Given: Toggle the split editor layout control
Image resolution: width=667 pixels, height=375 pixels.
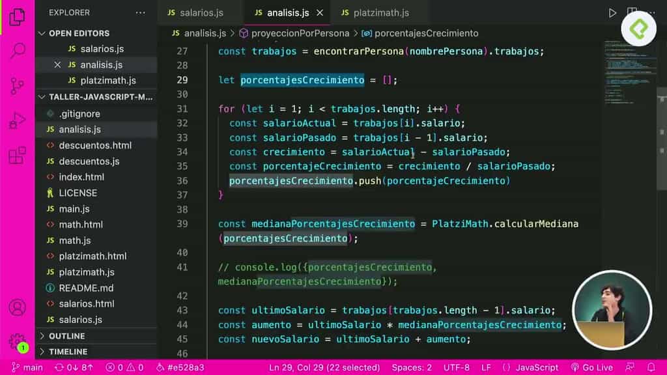Looking at the screenshot, I should coord(631,12).
